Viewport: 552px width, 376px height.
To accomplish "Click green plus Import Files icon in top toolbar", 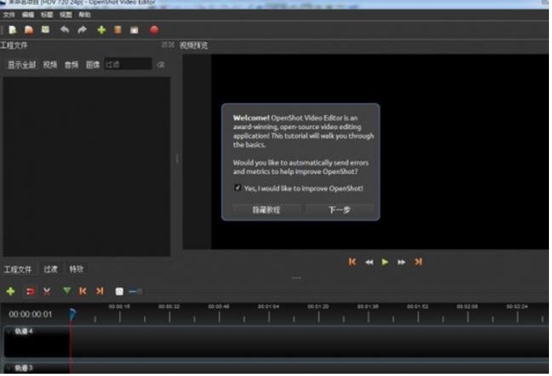I will point(101,30).
